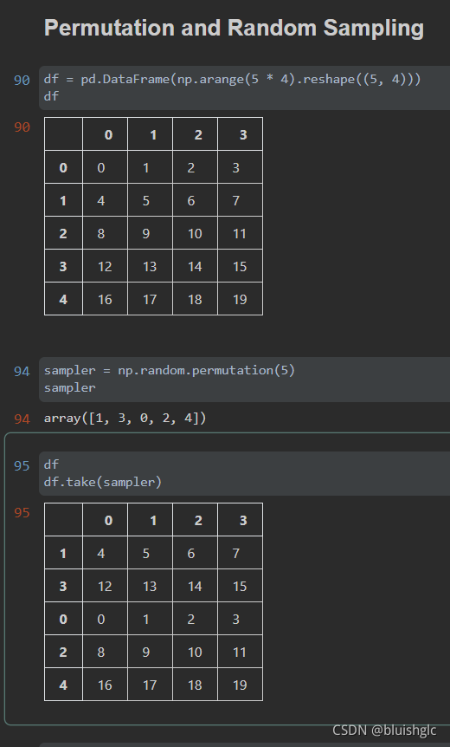
Task: Click code cell 95 containing df.take(sampler)
Action: tap(244, 473)
